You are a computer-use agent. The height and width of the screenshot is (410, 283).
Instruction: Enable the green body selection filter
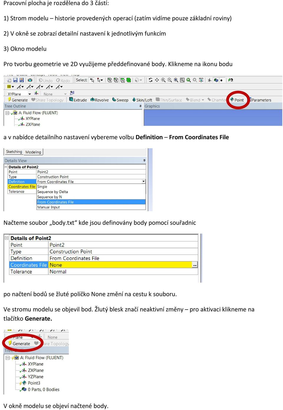[x=129, y=80]
